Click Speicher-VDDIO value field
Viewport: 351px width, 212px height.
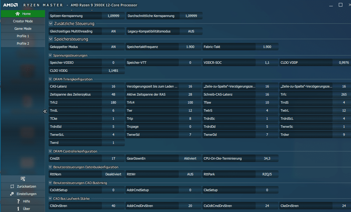(x=113, y=63)
